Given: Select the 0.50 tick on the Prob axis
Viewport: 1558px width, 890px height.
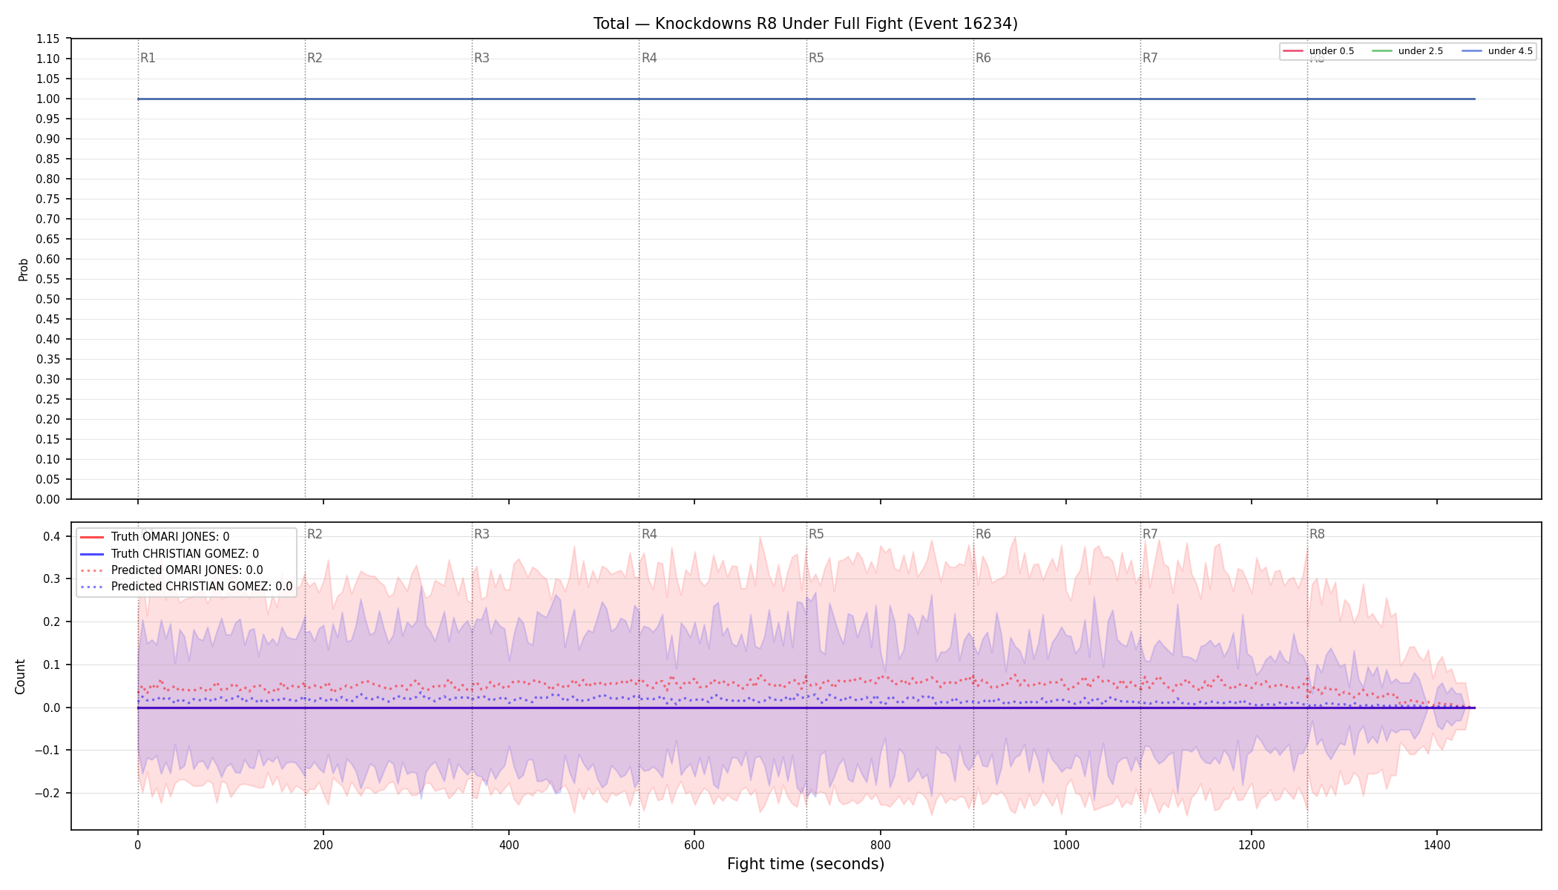Looking at the screenshot, I should [48, 299].
